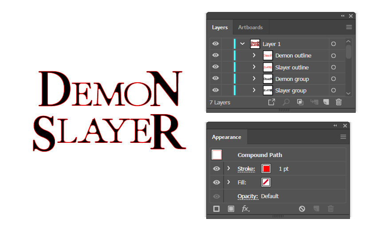Click Layers panel scroll down arrow
Screen dimensions: 377x230
348,93
